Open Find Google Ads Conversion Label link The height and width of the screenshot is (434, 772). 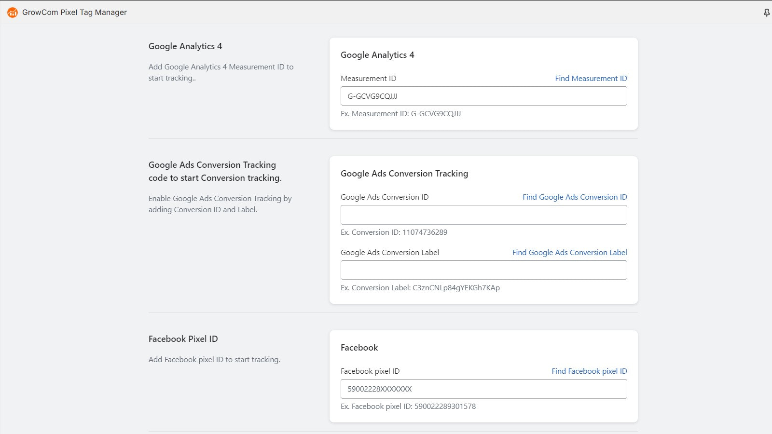coord(569,252)
